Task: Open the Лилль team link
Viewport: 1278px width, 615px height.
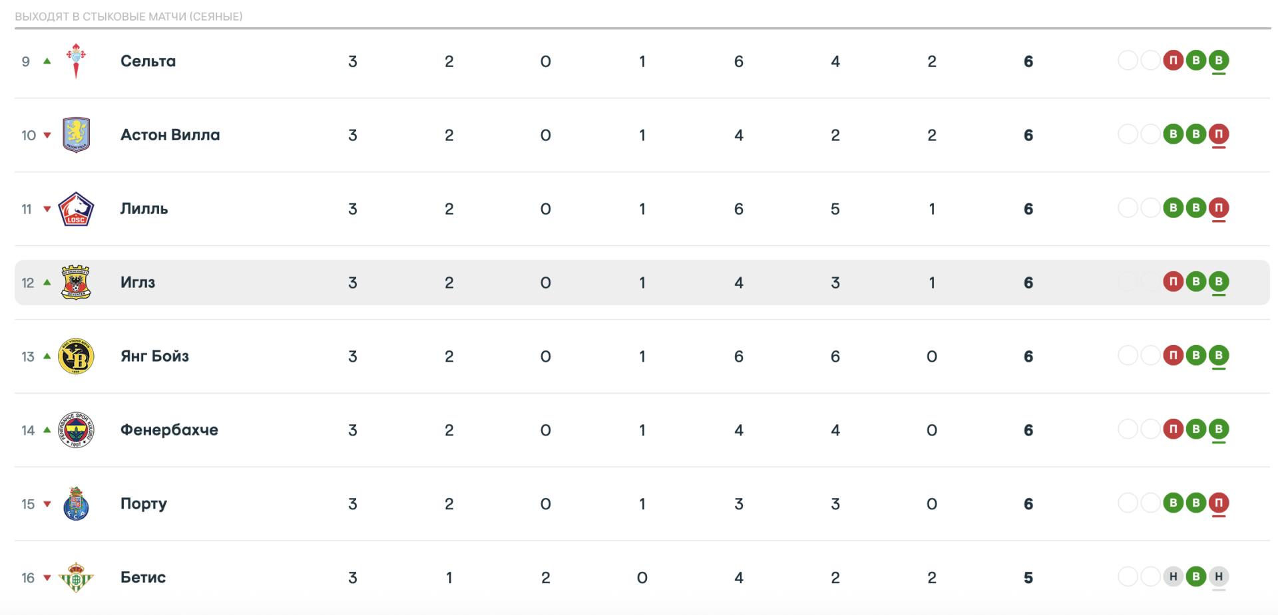Action: 144,209
